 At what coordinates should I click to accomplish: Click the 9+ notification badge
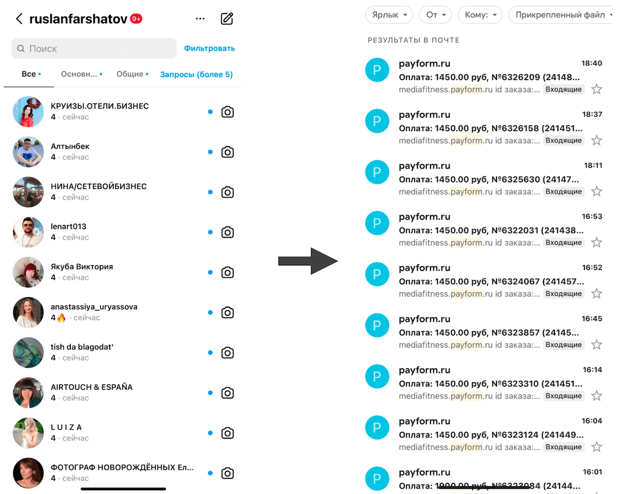click(x=136, y=19)
